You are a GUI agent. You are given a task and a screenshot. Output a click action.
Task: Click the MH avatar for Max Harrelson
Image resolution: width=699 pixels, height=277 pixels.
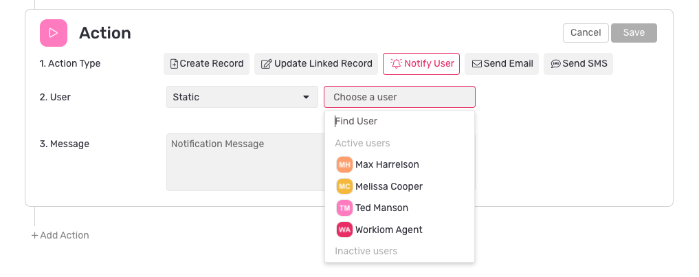[x=344, y=164]
